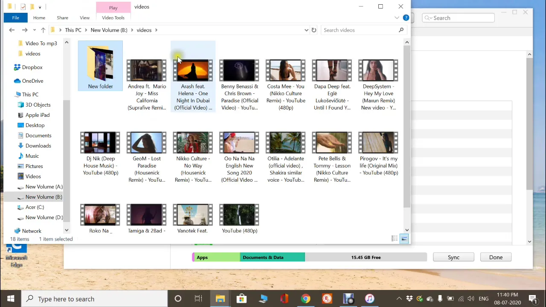Open iTunes from the taskbar

369,298
